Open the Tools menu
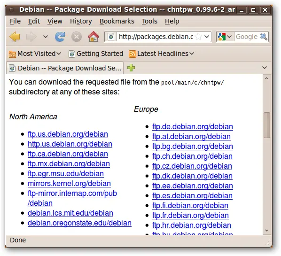The height and width of the screenshot is (256, 281). 149,21
